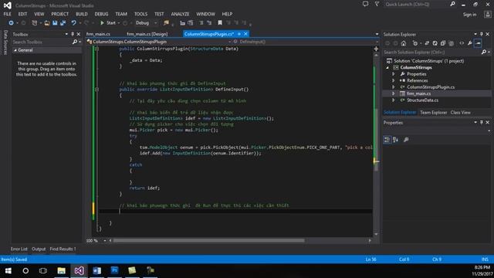Collapse the DefineInput method code block
The image size is (494, 278).
point(96,90)
